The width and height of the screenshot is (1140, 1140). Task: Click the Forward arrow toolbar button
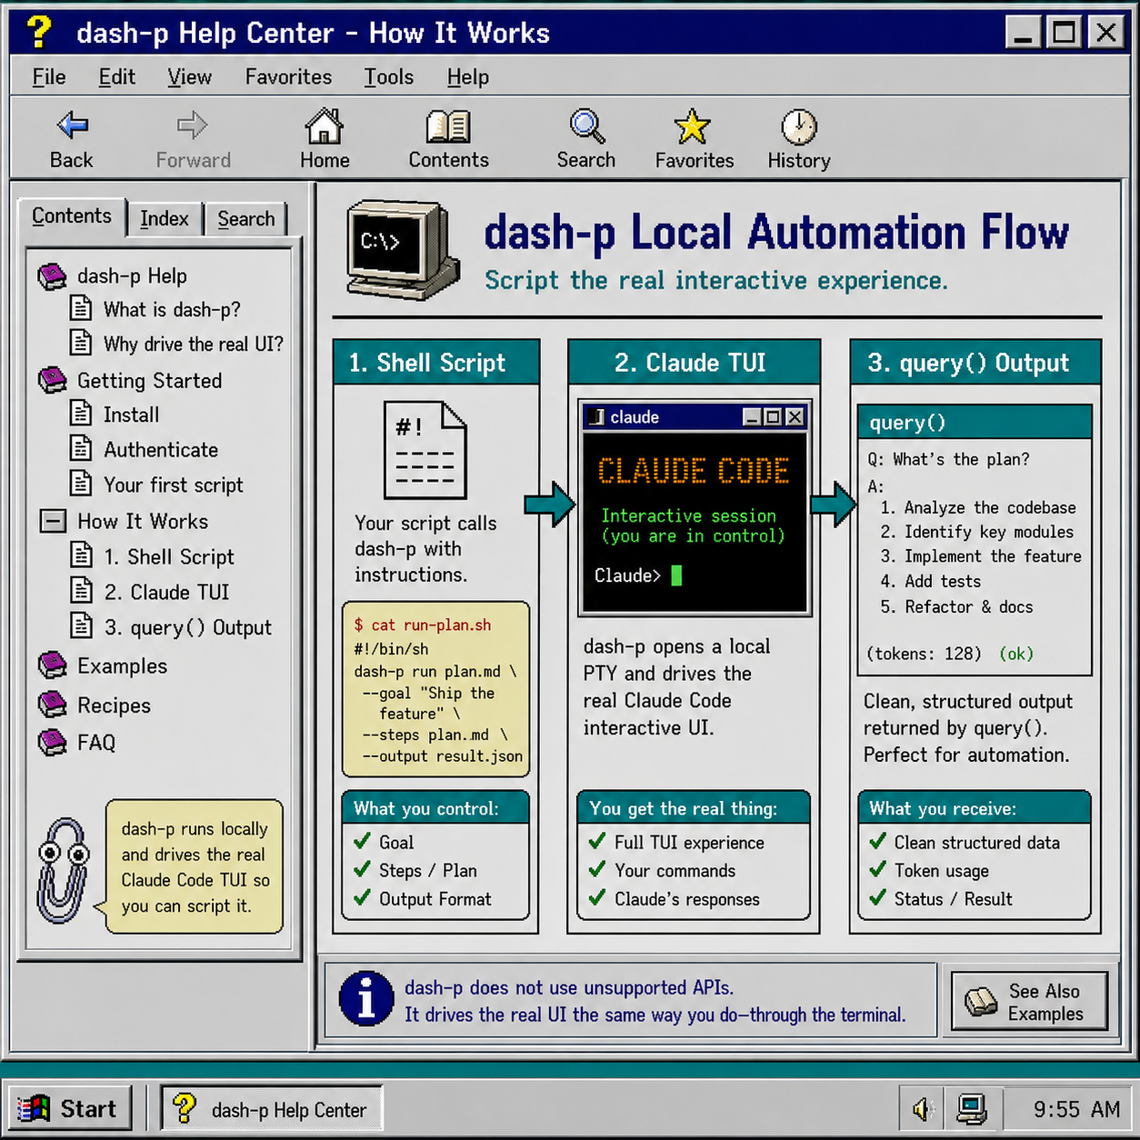click(193, 139)
